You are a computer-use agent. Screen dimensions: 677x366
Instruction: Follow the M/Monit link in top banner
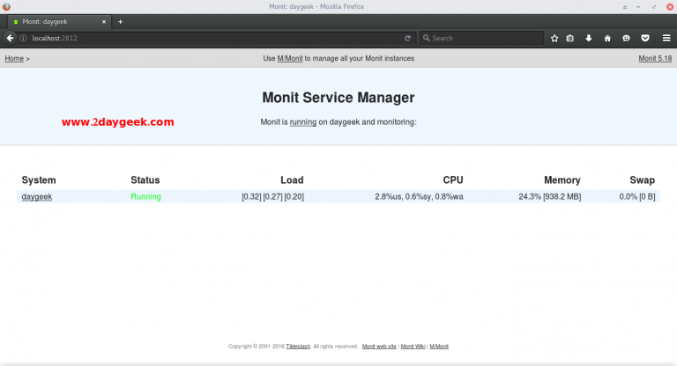(x=289, y=58)
